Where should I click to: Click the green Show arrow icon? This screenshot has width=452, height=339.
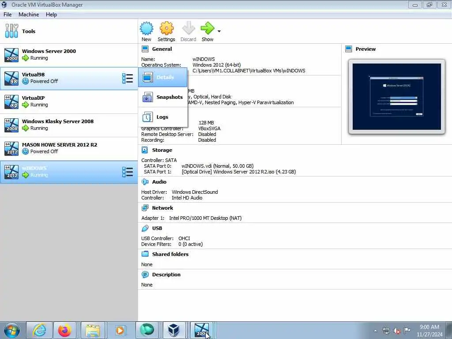207,29
